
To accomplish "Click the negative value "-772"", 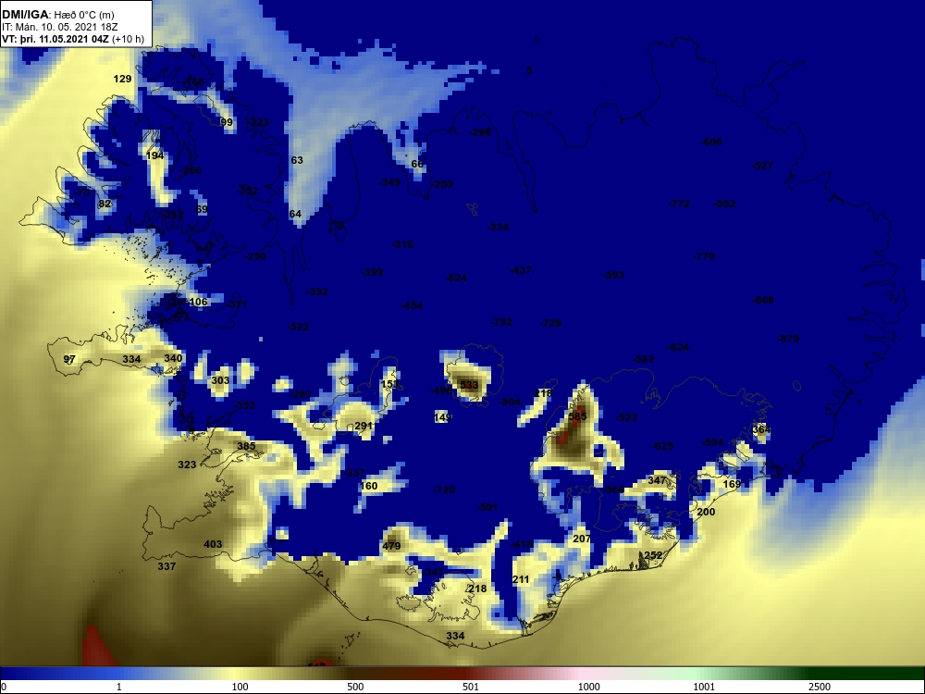I will click(x=679, y=204).
